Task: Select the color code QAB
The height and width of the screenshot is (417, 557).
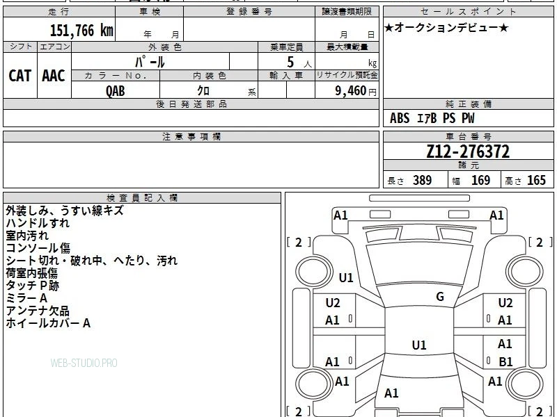Action: (x=116, y=91)
